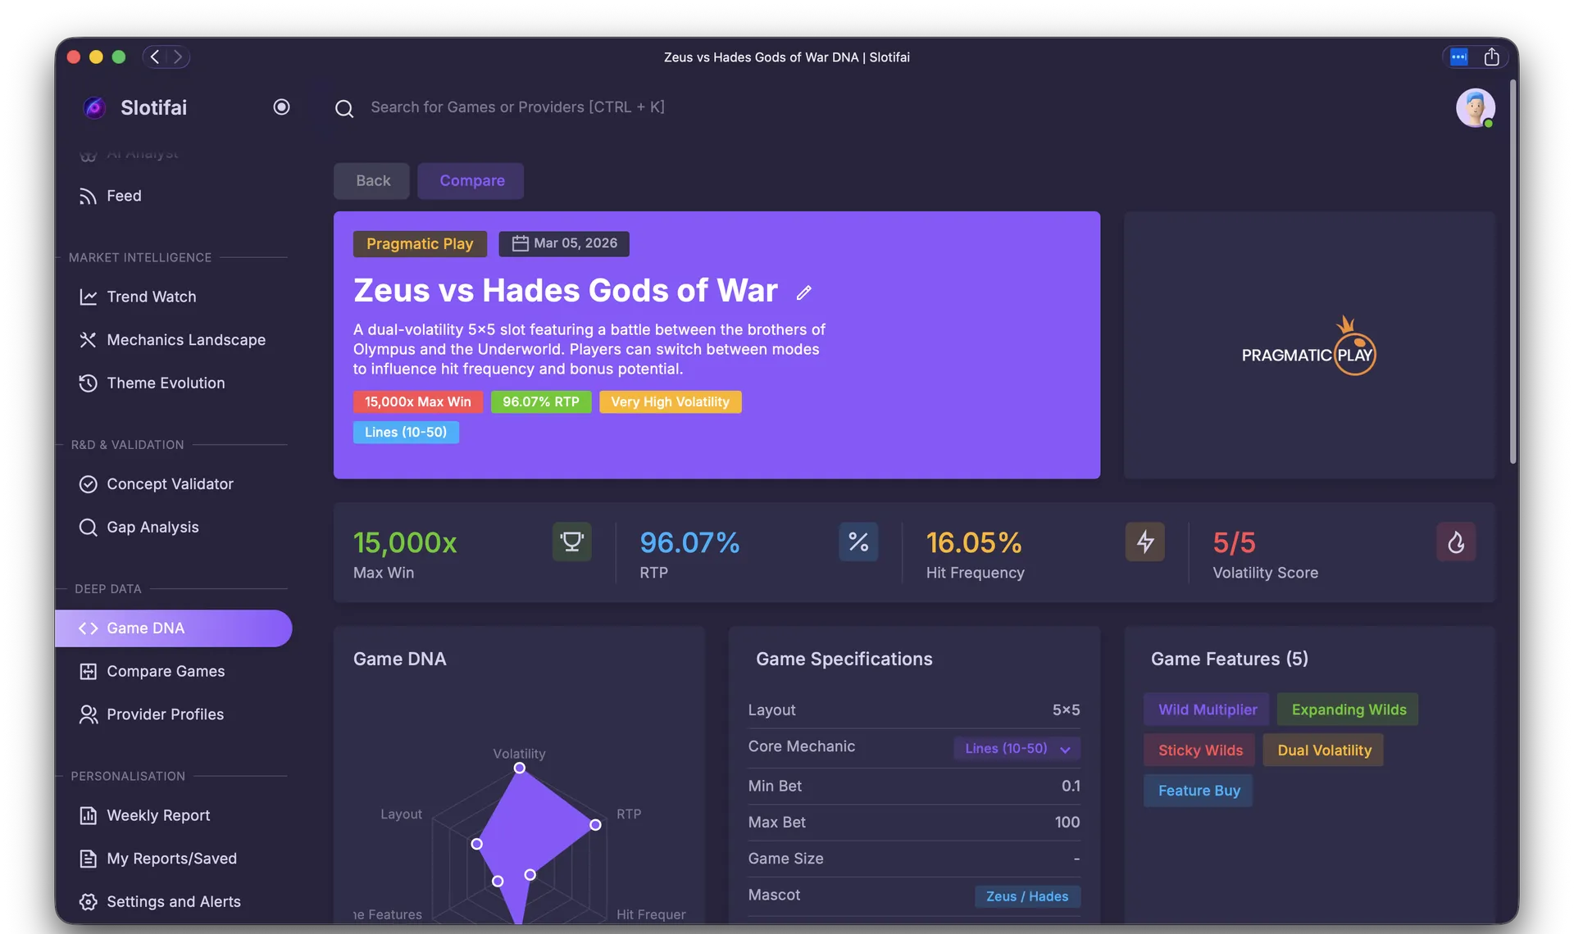Toggle the circular button next to Slotifai logo

point(282,107)
